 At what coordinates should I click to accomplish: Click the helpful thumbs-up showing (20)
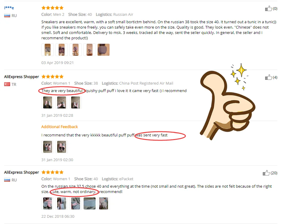pos(266,173)
